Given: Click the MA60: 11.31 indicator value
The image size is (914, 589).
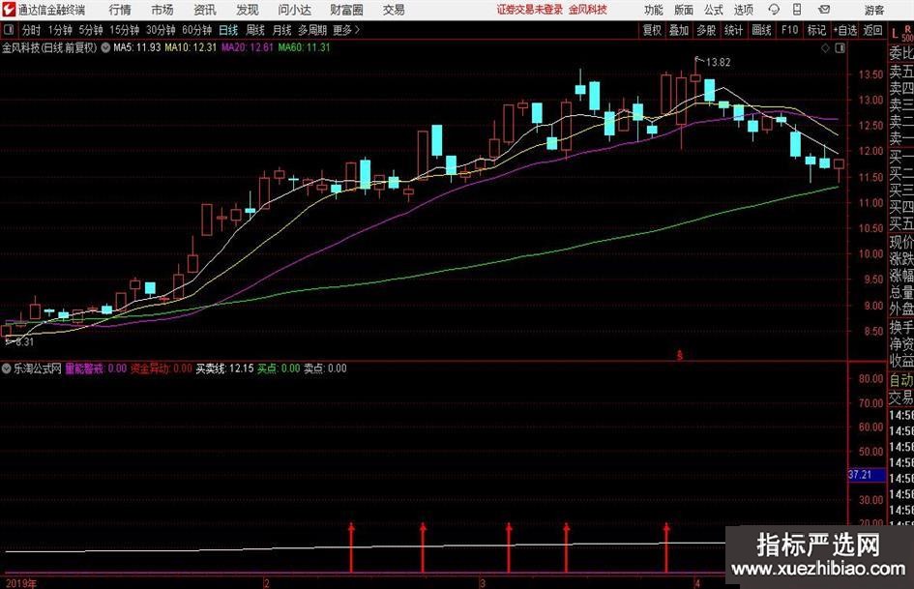Looking at the screenshot, I should pyautogui.click(x=305, y=47).
